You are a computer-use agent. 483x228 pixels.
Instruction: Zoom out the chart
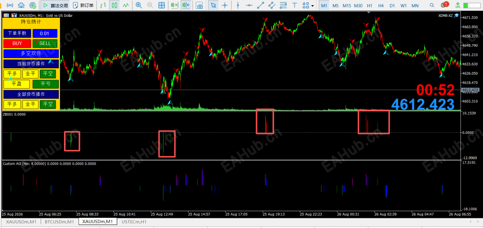(x=150, y=5)
